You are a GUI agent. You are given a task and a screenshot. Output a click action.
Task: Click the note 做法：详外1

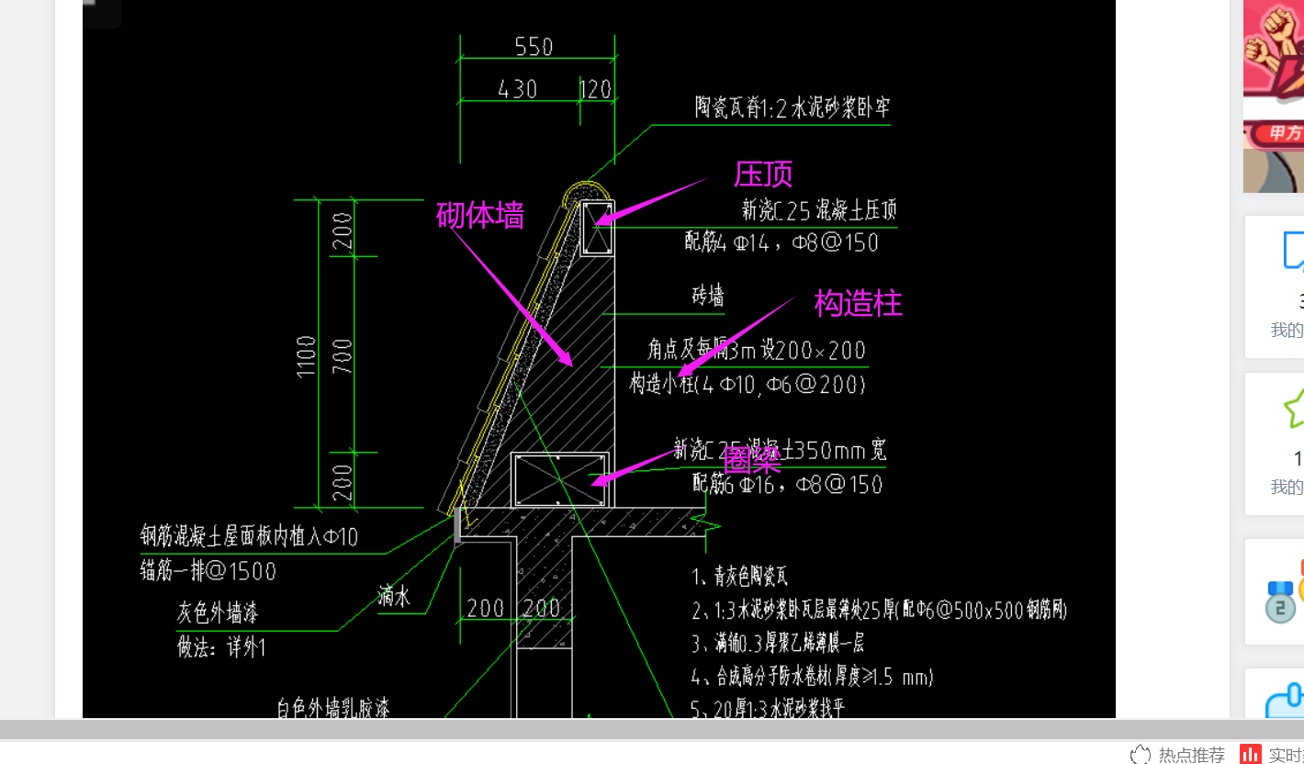pos(221,648)
